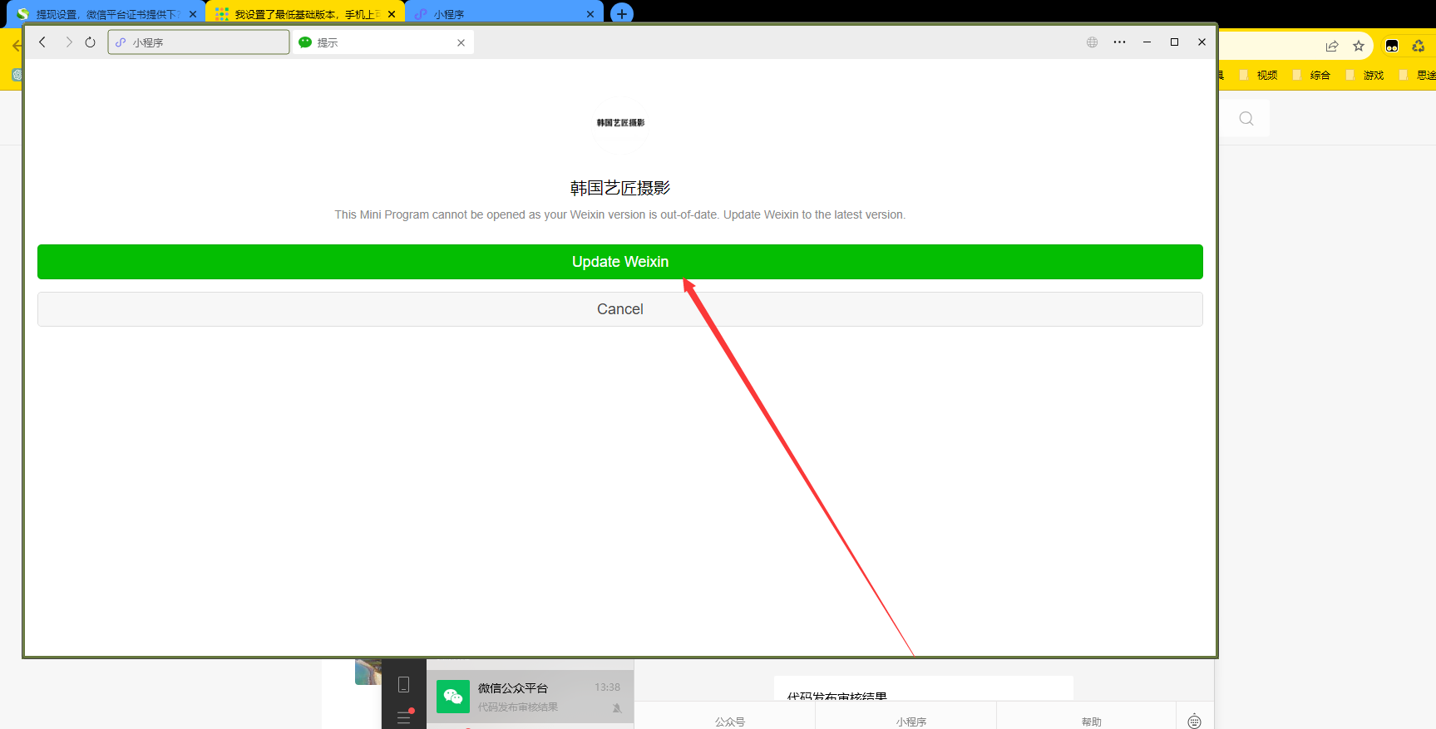
Task: Go forward in the mini program window
Action: pyautogui.click(x=68, y=42)
